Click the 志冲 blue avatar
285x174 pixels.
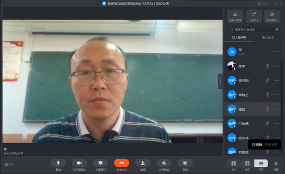click(232, 138)
